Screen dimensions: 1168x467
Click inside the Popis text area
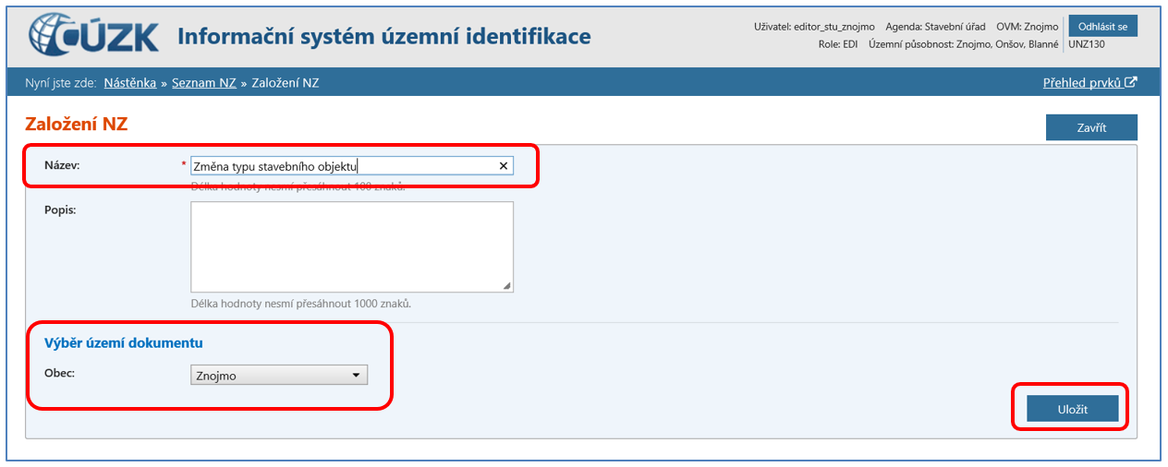coord(351,246)
